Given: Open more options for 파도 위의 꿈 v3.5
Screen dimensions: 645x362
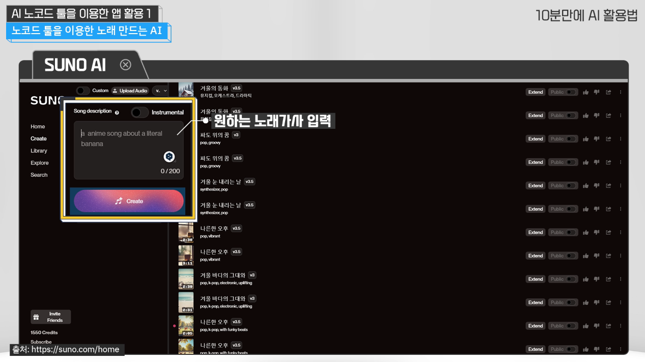Looking at the screenshot, I should pyautogui.click(x=621, y=162).
